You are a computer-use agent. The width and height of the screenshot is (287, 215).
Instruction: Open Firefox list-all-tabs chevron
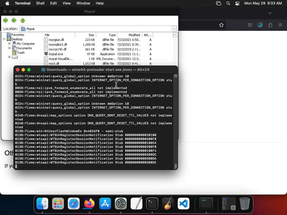[270, 13]
